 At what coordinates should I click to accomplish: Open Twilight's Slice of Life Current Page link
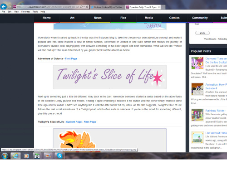point(74,122)
